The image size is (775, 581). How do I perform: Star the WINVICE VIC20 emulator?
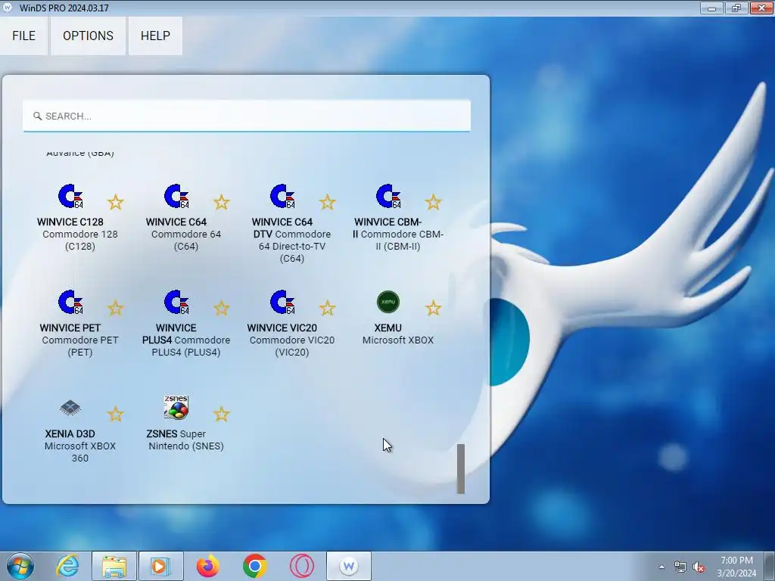coord(327,308)
